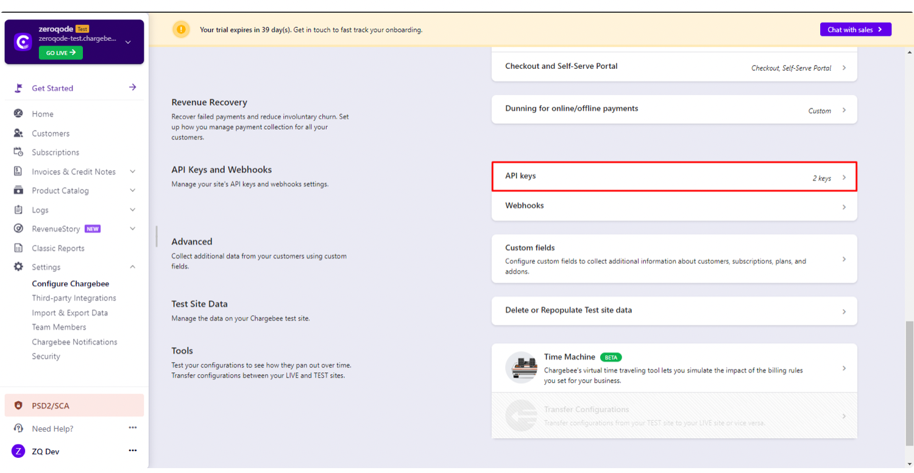Image resolution: width=914 pixels, height=473 pixels.
Task: Click the Classic Reports icon
Action: click(18, 248)
